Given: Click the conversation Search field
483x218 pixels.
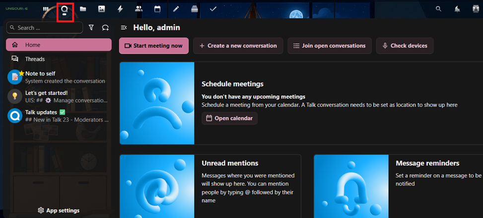Looking at the screenshot, I should pyautogui.click(x=45, y=28).
